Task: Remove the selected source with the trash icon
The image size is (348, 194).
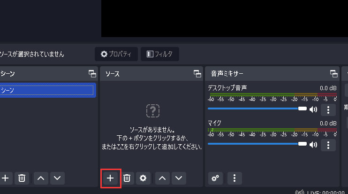Action: coord(127,178)
